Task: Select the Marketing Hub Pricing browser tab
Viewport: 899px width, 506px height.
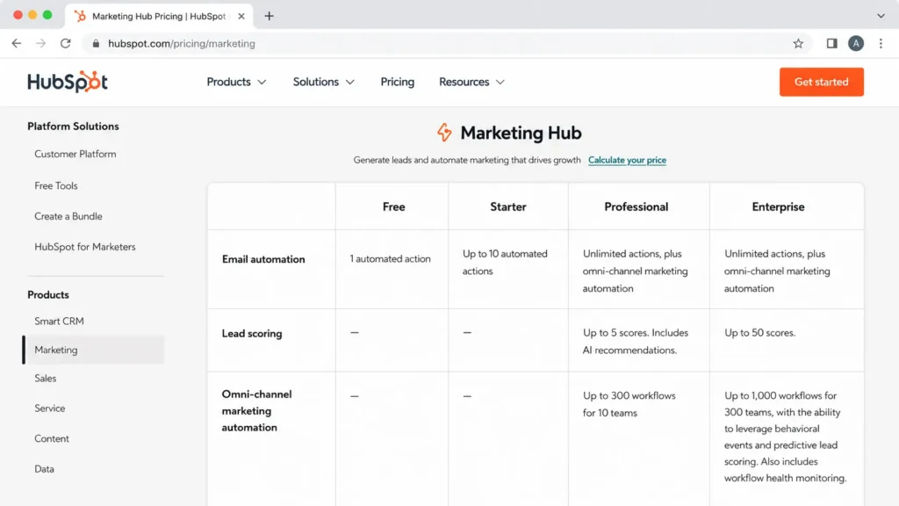Action: click(159, 16)
